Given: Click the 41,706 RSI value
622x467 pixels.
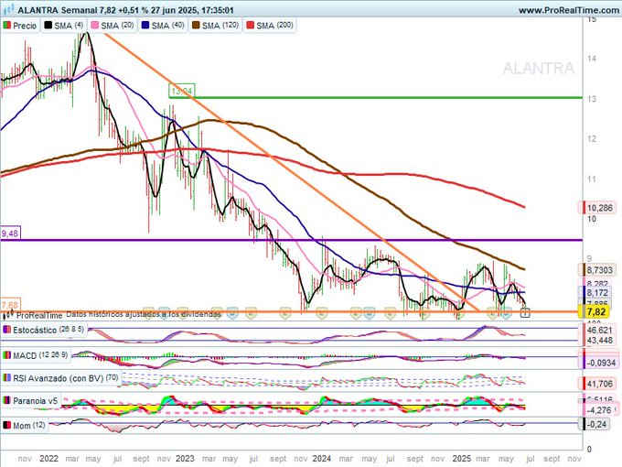Looking at the screenshot, I should [599, 384].
